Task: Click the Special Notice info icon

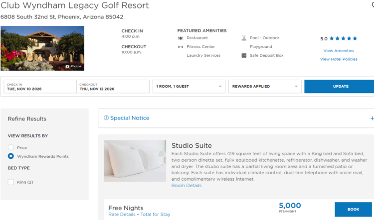Action: click(x=106, y=118)
